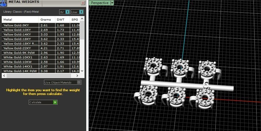The image size is (261, 131).
Task: Click the table's scroll up arrow
Action: (x=82, y=19)
